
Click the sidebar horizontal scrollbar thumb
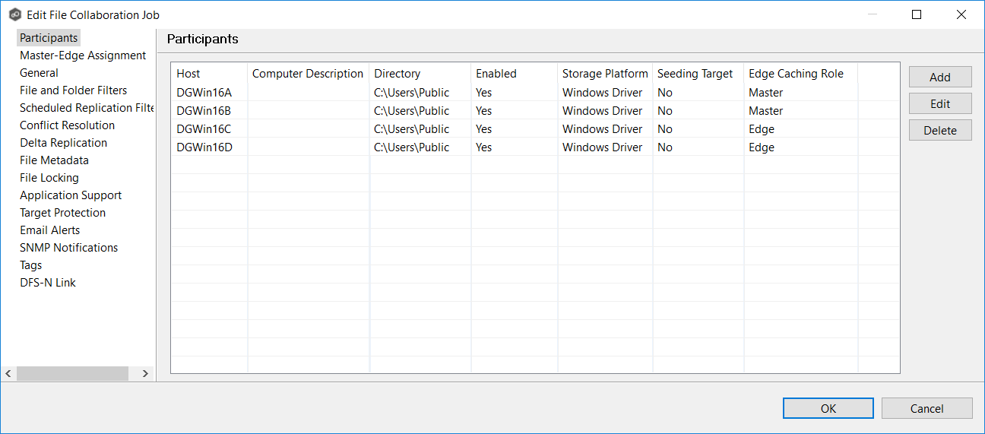[x=72, y=373]
